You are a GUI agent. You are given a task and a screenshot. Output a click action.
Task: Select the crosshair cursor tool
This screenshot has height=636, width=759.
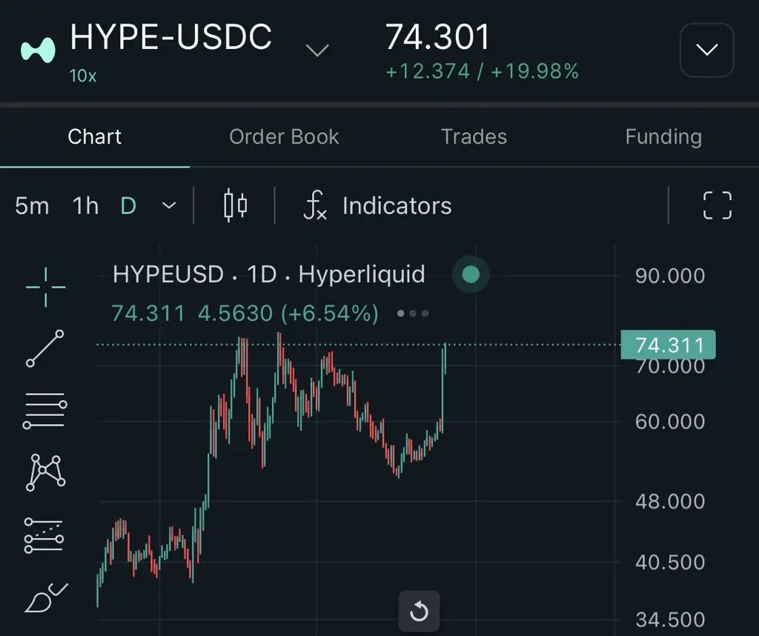tap(45, 287)
